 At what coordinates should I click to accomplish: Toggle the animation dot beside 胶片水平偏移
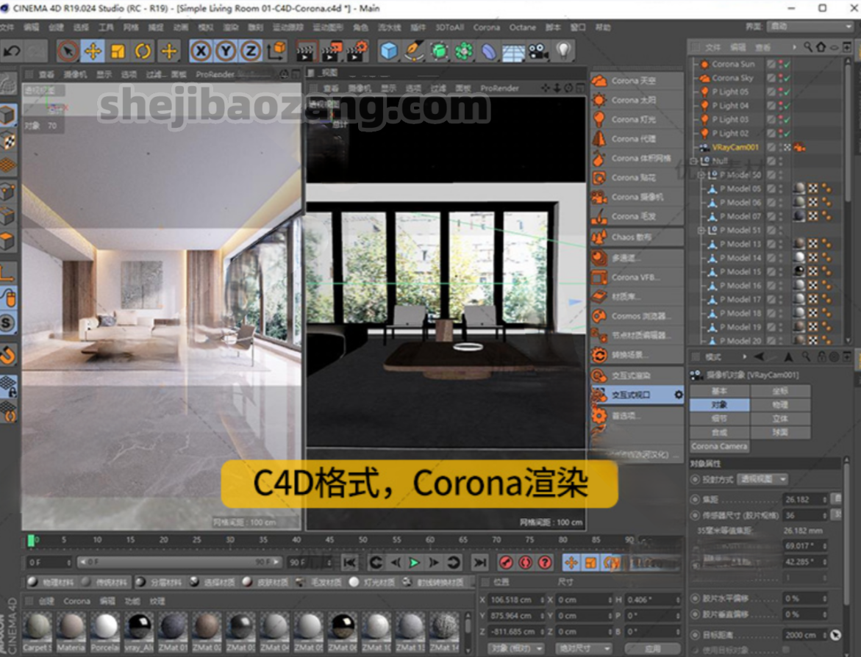695,598
